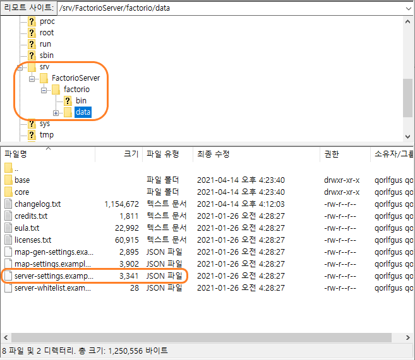The image size is (415, 360).
Task: Click the map-settings.exampl... file icon
Action: (x=8, y=264)
